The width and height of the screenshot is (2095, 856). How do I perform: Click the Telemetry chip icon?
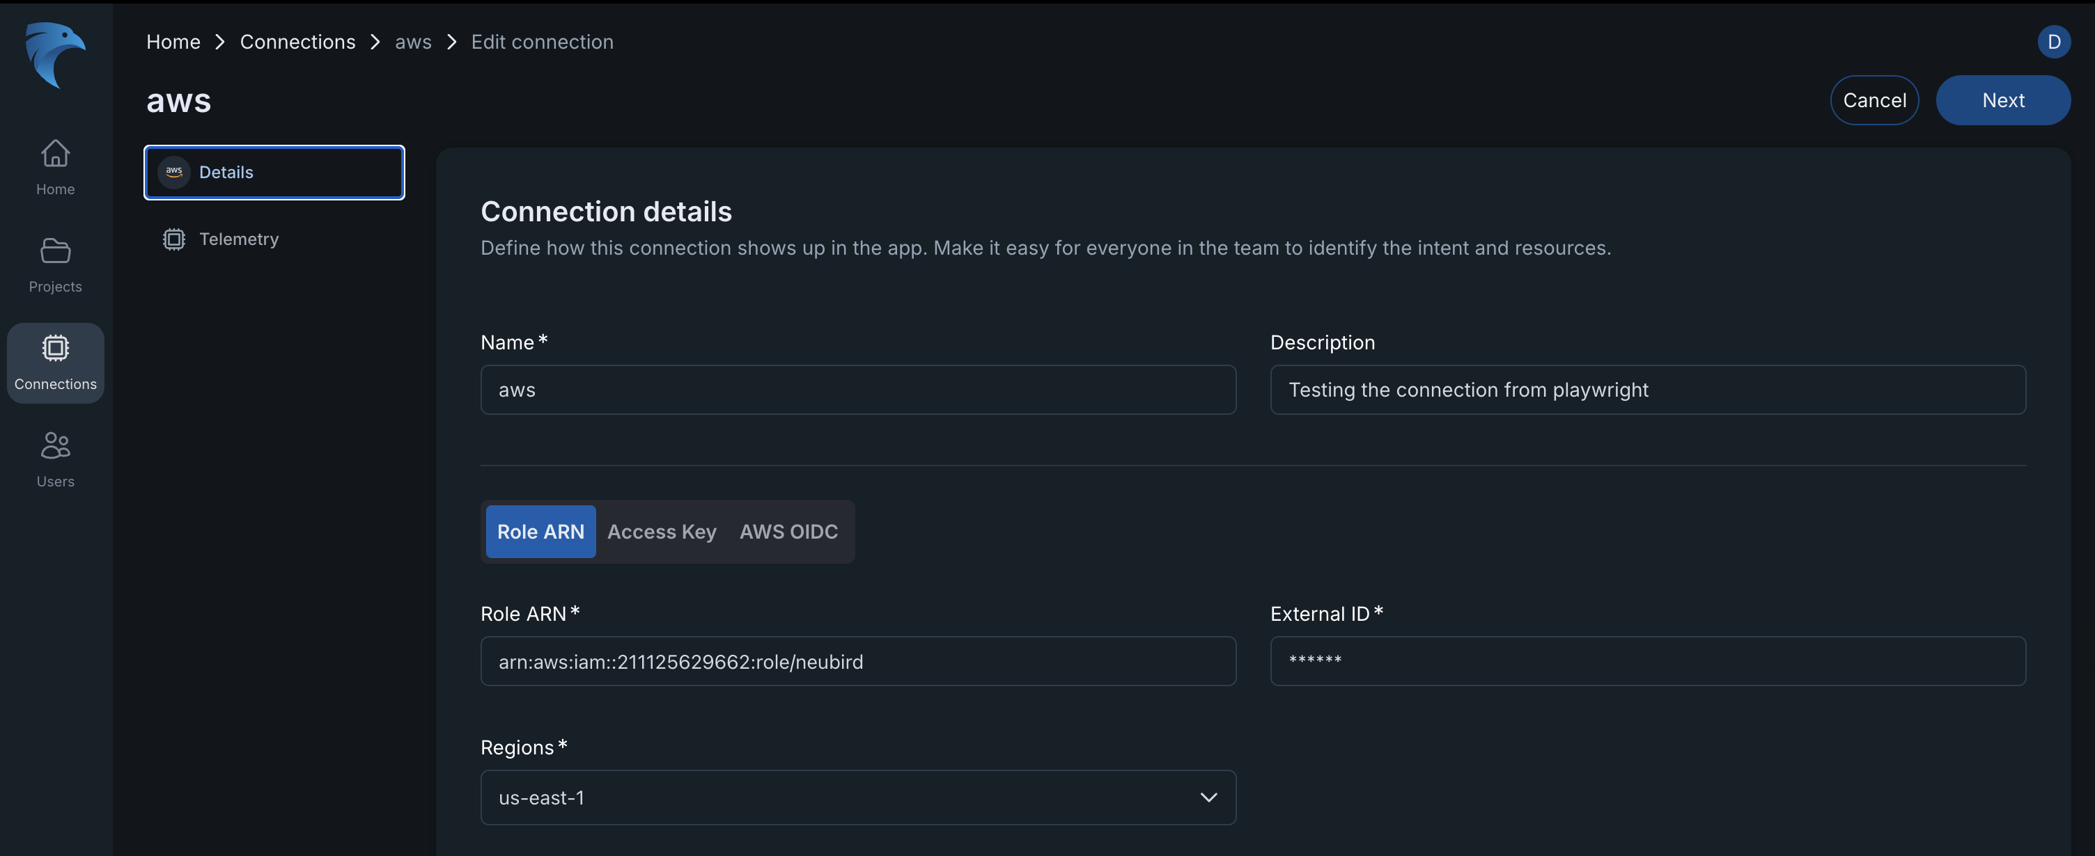coord(173,238)
